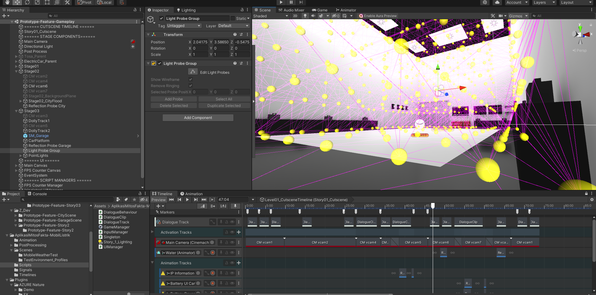Toggle scene lighting bulb icon
The image size is (596, 295).
point(305,16)
